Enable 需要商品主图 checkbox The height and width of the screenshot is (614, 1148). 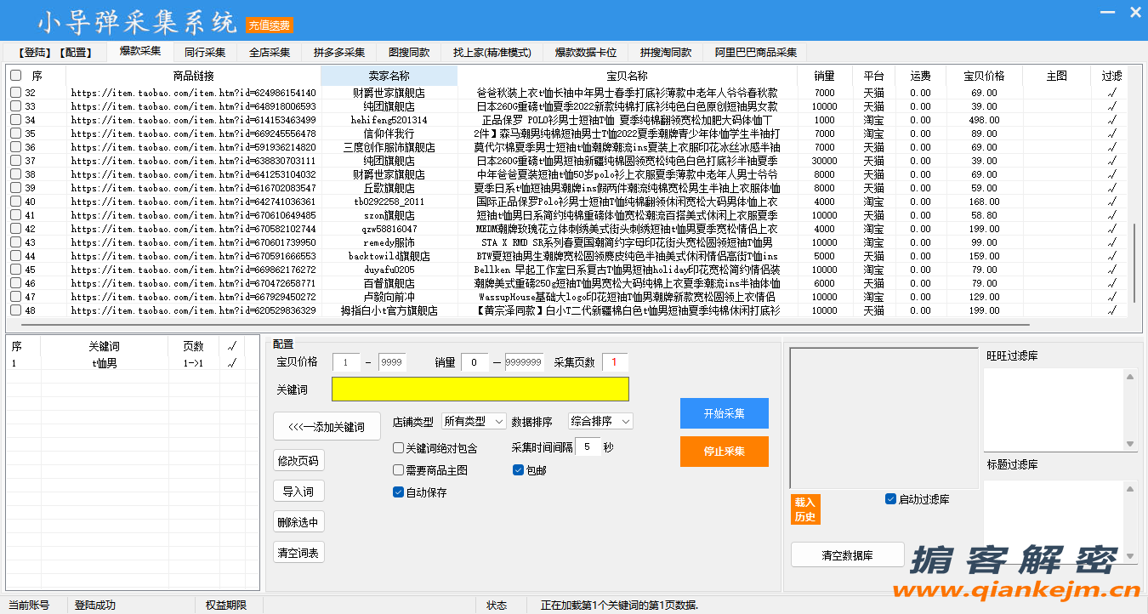[x=398, y=470]
